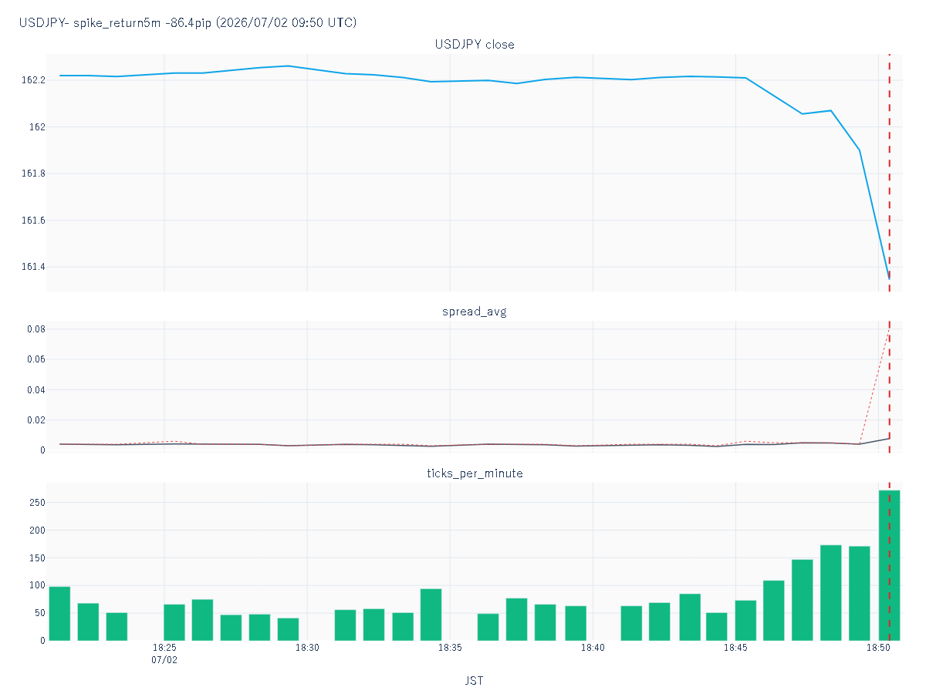Screen dimensions: 926x694
Task: Click the first green bar in ticks_per_minute
Action: click(x=59, y=614)
